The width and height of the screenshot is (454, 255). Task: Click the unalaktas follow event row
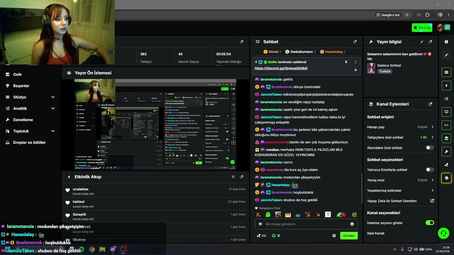(155, 191)
